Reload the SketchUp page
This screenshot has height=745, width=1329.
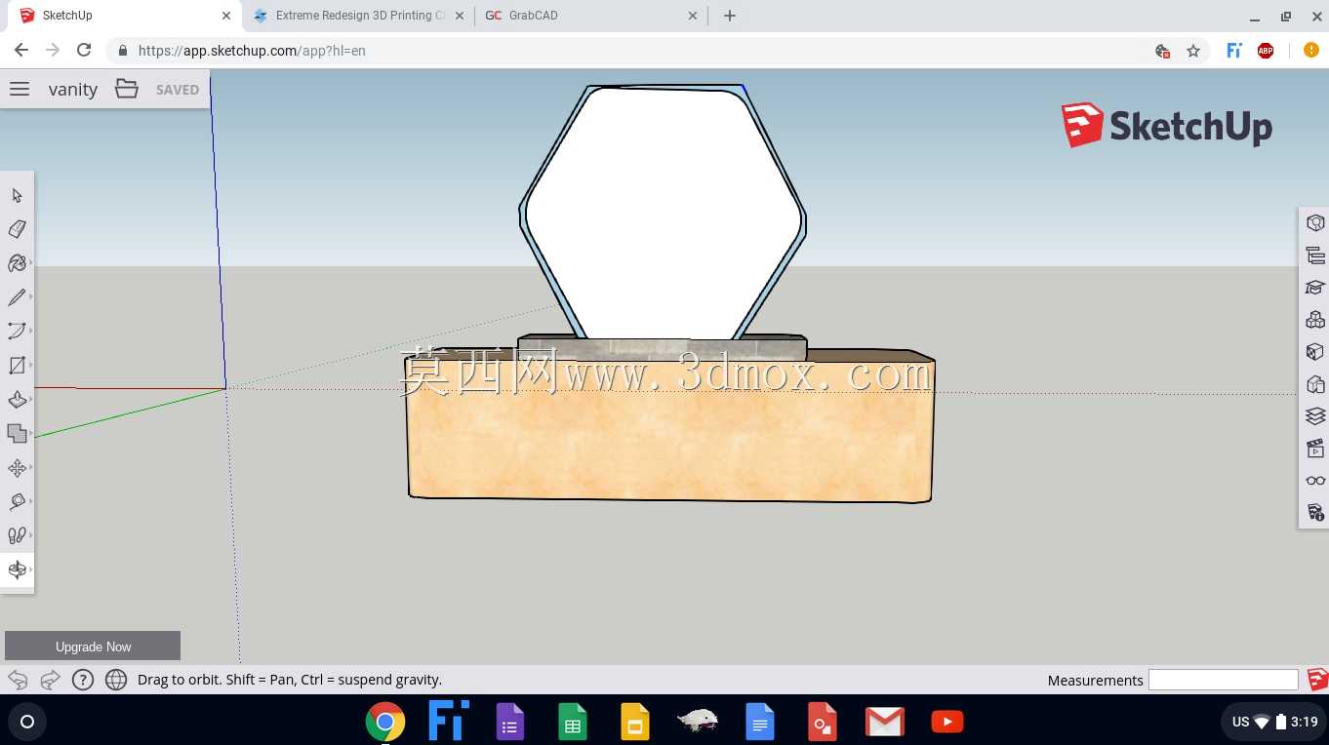coord(84,51)
